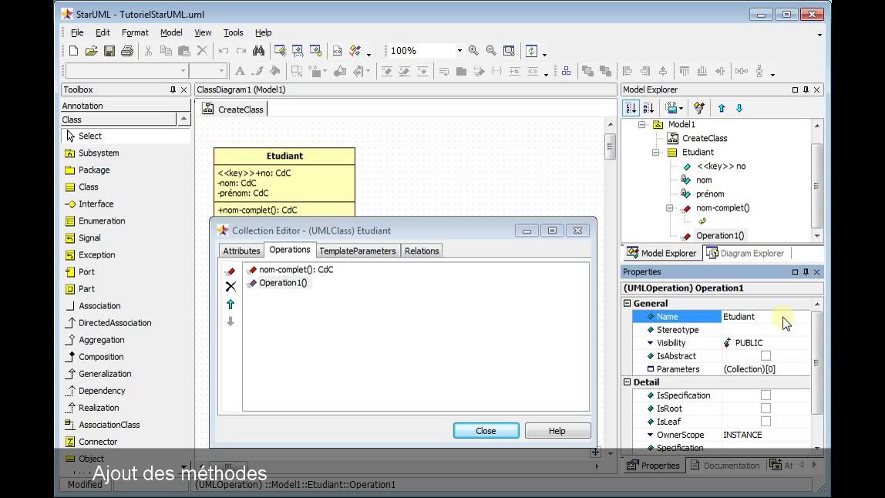The height and width of the screenshot is (498, 885).
Task: Click the delete X icon in Collection Editor
Action: click(x=231, y=287)
